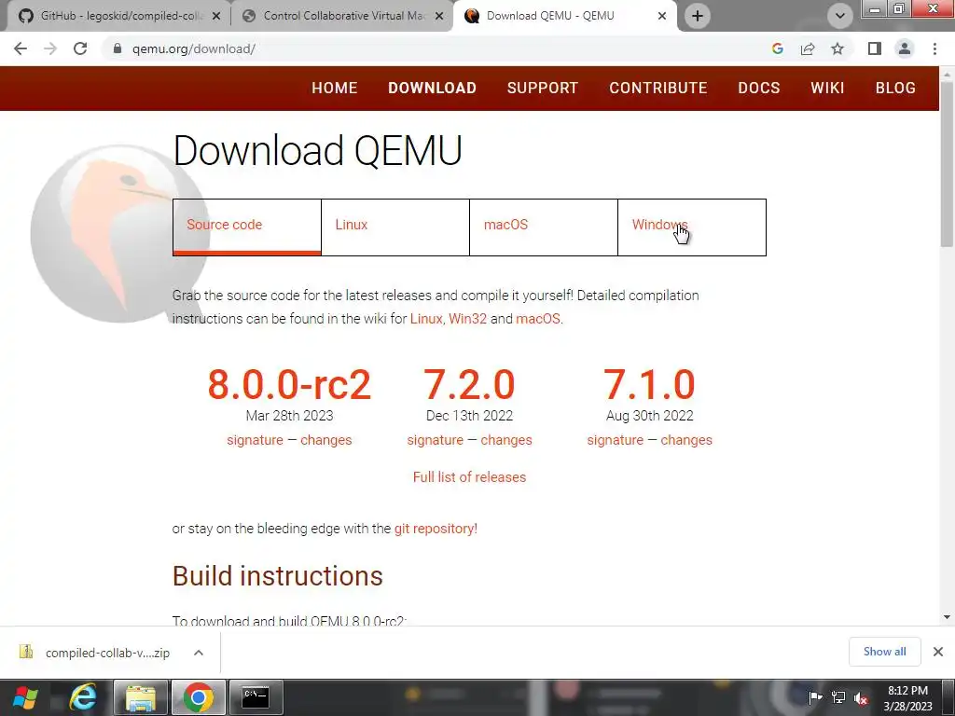Go back using browser back arrow
Screen dimensions: 955x716
(x=21, y=48)
